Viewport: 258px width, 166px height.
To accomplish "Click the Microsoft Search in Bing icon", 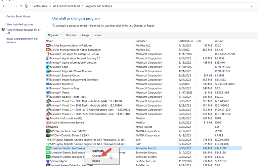I will pyautogui.click(x=48, y=88).
